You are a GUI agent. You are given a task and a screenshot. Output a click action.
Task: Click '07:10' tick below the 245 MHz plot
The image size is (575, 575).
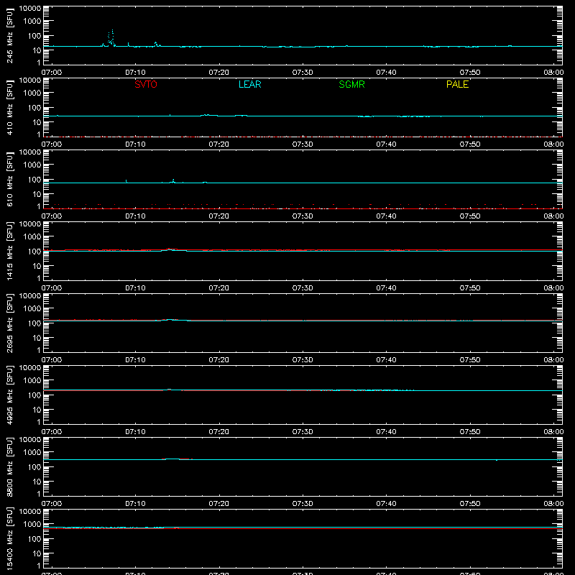point(135,73)
